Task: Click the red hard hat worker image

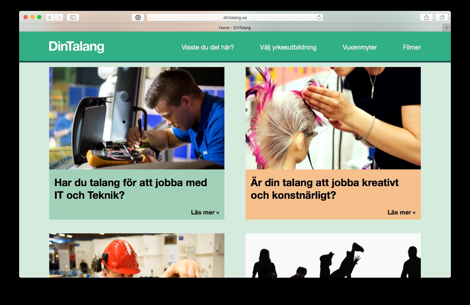Action: point(137,255)
